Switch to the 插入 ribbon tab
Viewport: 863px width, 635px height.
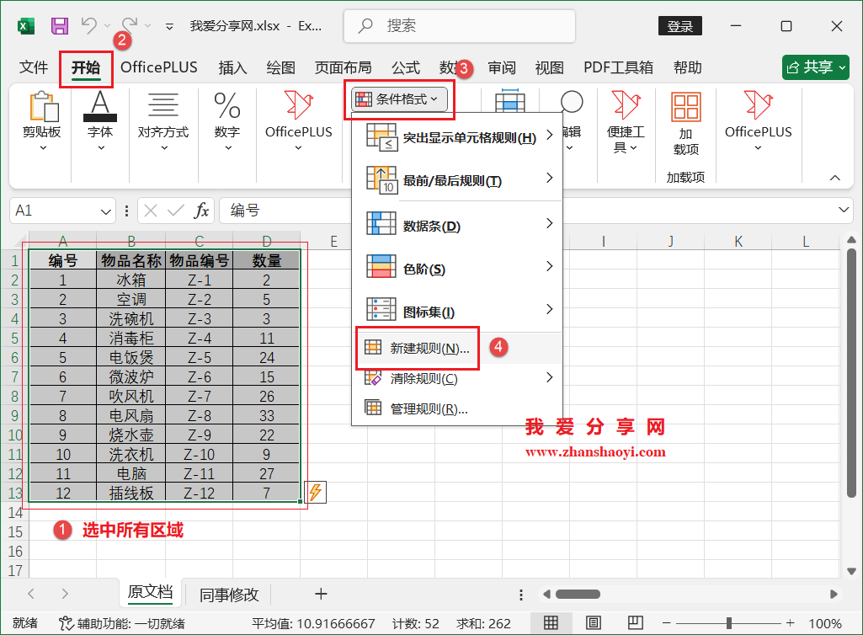click(x=232, y=67)
